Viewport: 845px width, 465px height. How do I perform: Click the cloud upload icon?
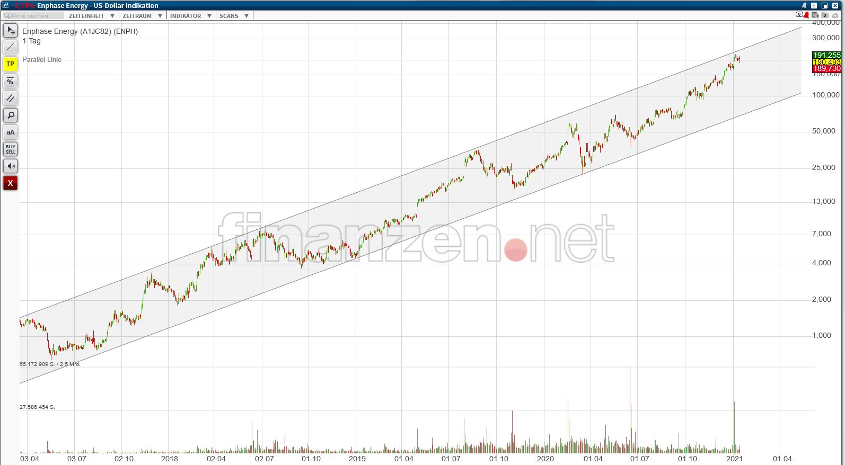coord(835,15)
